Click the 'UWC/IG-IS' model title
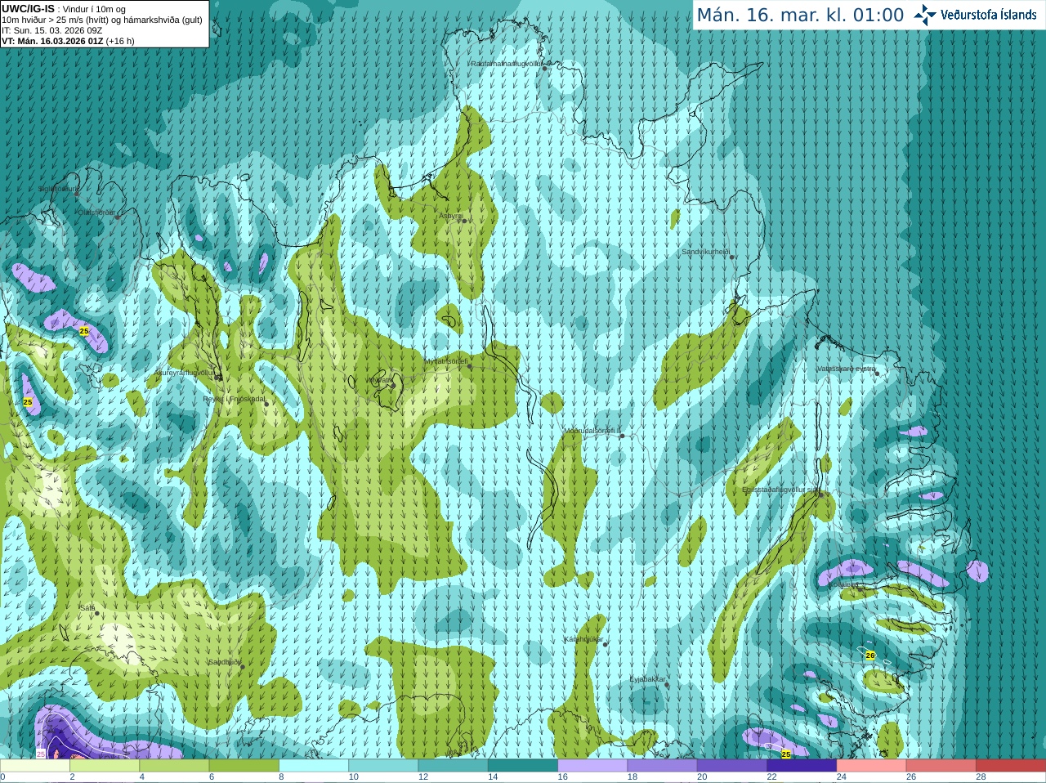The image size is (1046, 783). click(x=28, y=8)
